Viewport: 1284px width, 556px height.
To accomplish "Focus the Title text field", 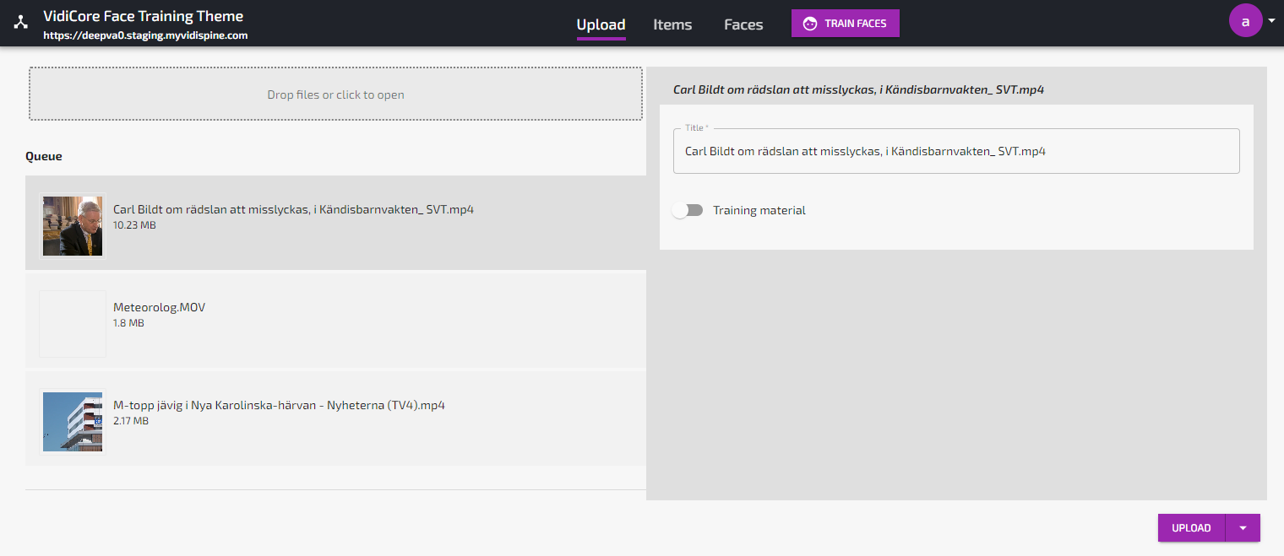I will point(955,152).
